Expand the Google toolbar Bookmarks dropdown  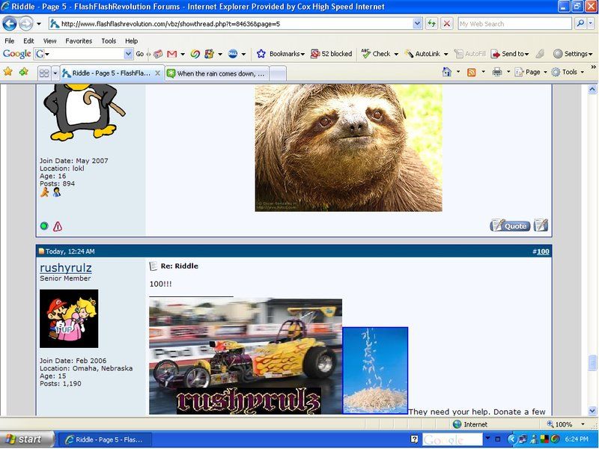[281, 54]
